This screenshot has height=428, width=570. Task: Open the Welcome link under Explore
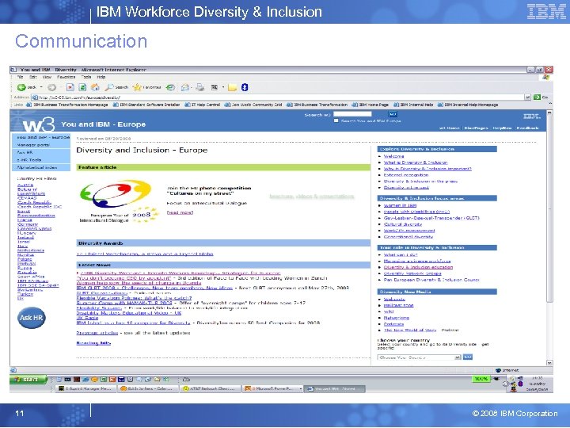click(x=394, y=156)
